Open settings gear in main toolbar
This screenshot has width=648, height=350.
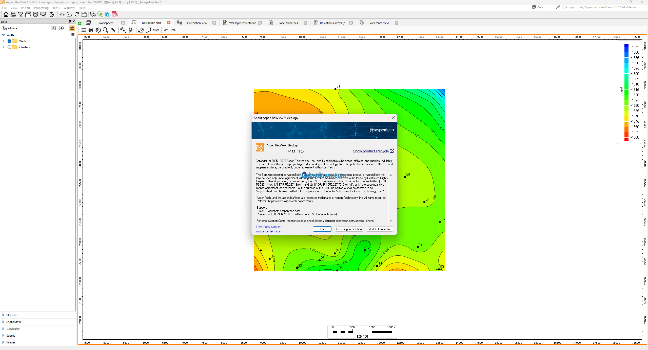(x=52, y=14)
